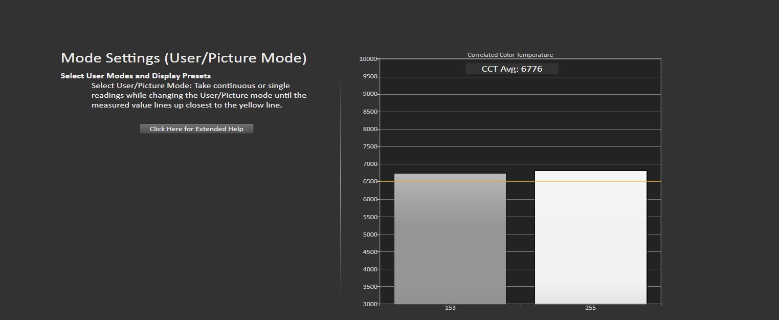779x320 pixels.
Task: Click the 255 x-axis label
Action: pos(591,308)
